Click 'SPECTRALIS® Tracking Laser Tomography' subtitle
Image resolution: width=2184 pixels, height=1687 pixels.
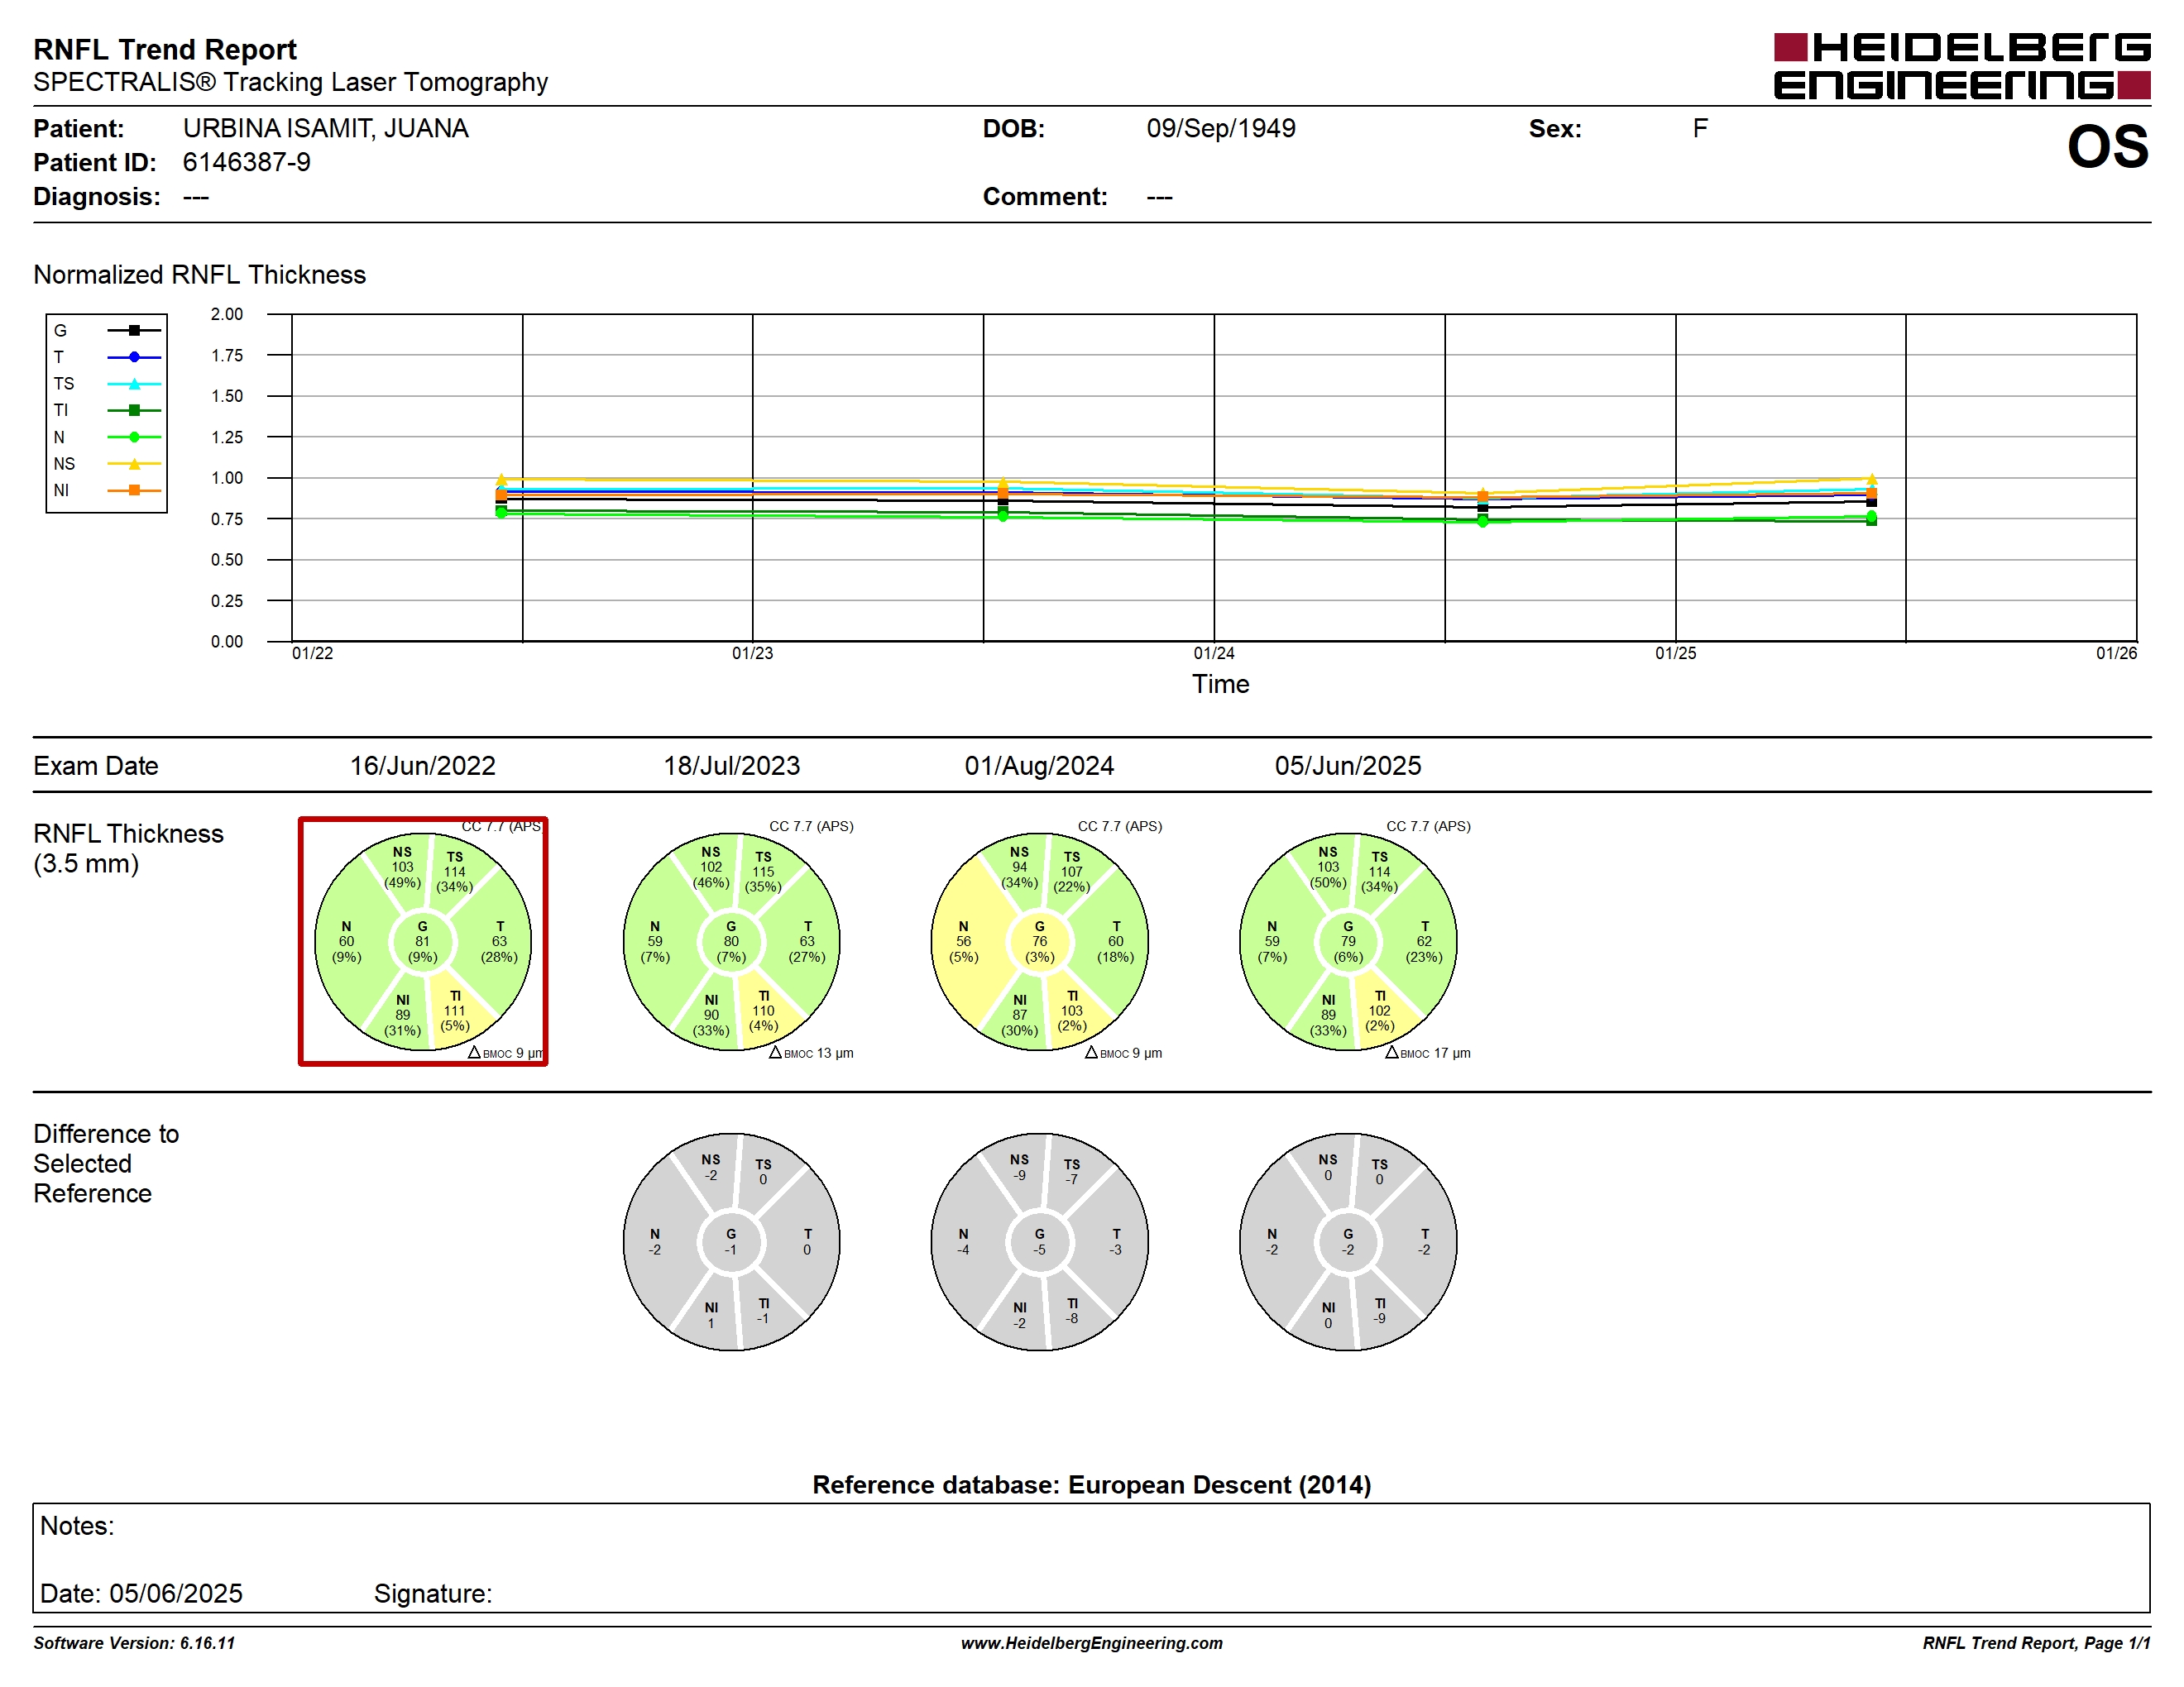click(290, 82)
